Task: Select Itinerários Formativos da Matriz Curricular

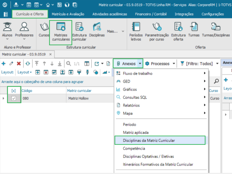Action: 161,164
